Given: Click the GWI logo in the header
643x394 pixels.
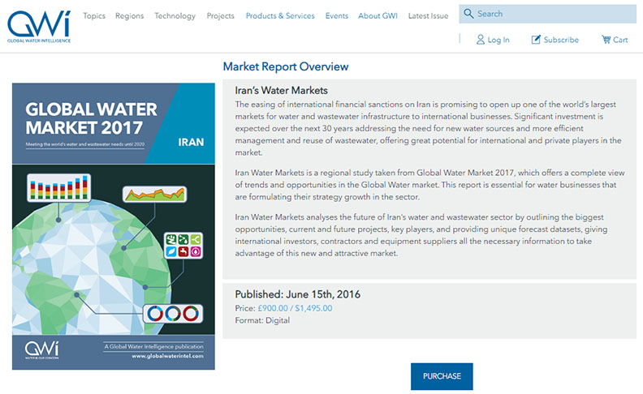Looking at the screenshot, I should (39, 27).
